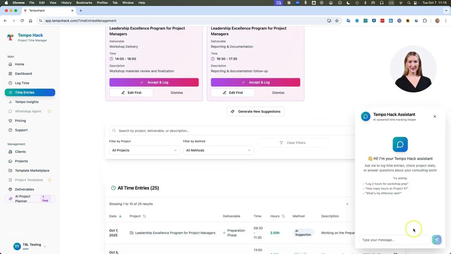Open Home from the sidebar
Image resolution: width=451 pixels, height=254 pixels.
(30, 64)
